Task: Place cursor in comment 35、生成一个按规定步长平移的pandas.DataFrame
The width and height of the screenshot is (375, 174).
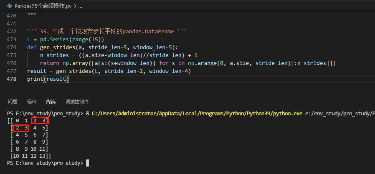Action: (106, 32)
